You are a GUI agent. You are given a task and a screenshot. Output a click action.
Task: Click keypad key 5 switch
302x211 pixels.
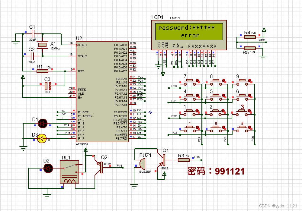click(x=216, y=97)
